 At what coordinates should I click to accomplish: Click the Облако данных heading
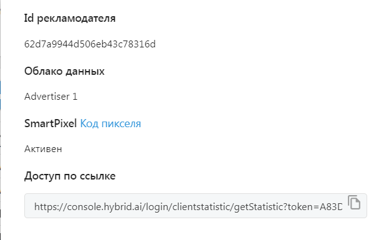click(64, 71)
